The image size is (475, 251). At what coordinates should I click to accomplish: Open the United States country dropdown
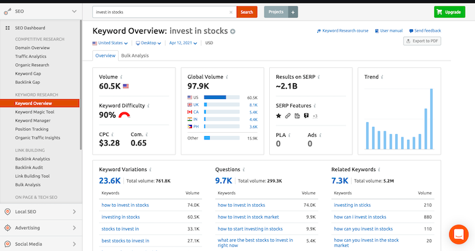(110, 43)
